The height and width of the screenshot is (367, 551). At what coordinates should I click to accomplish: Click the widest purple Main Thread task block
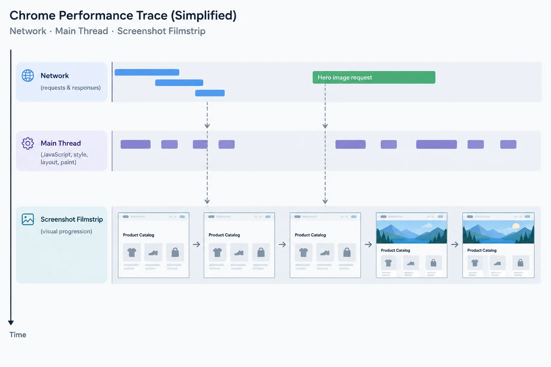pos(437,144)
